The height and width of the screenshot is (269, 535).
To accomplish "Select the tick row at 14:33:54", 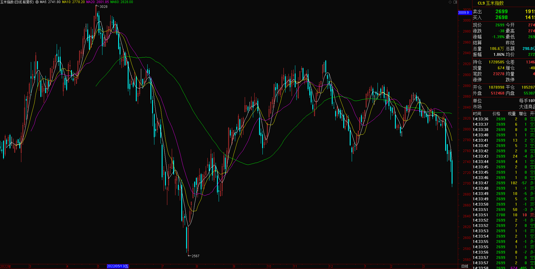I will (x=504, y=236).
